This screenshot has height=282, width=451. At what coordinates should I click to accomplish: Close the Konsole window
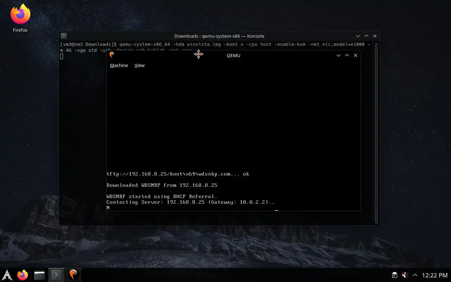pyautogui.click(x=375, y=36)
